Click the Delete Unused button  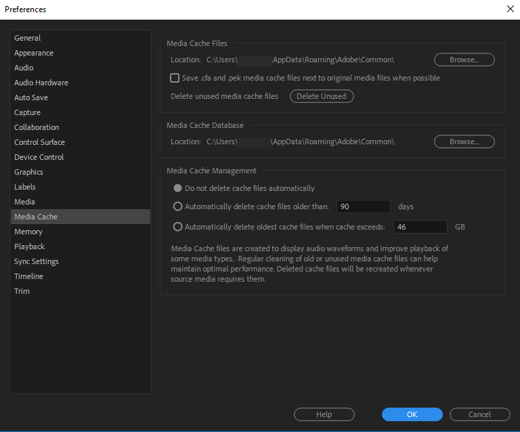322,96
